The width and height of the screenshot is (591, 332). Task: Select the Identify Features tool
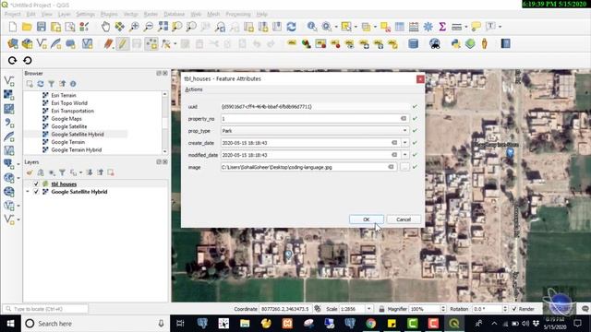coord(312,27)
